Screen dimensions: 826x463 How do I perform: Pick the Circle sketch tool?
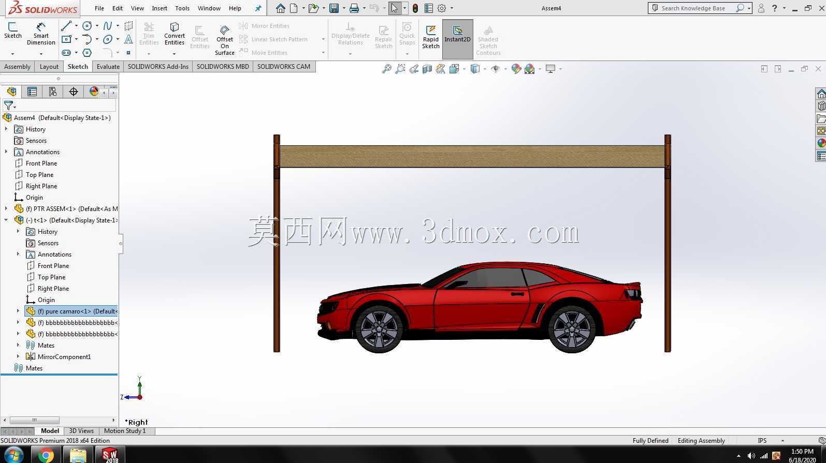click(87, 26)
